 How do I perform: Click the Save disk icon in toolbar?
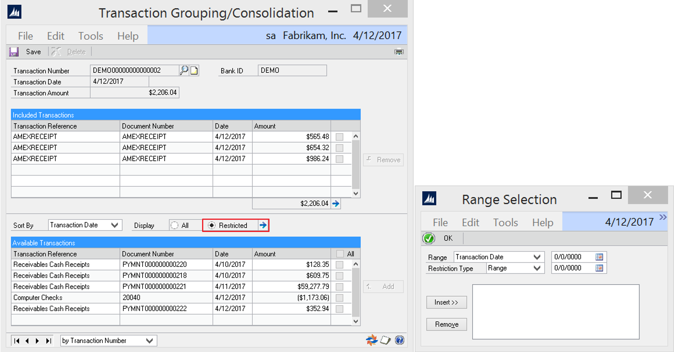click(14, 52)
